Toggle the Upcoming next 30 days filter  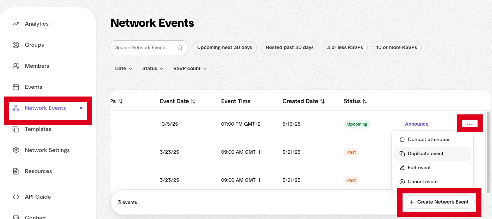(224, 48)
